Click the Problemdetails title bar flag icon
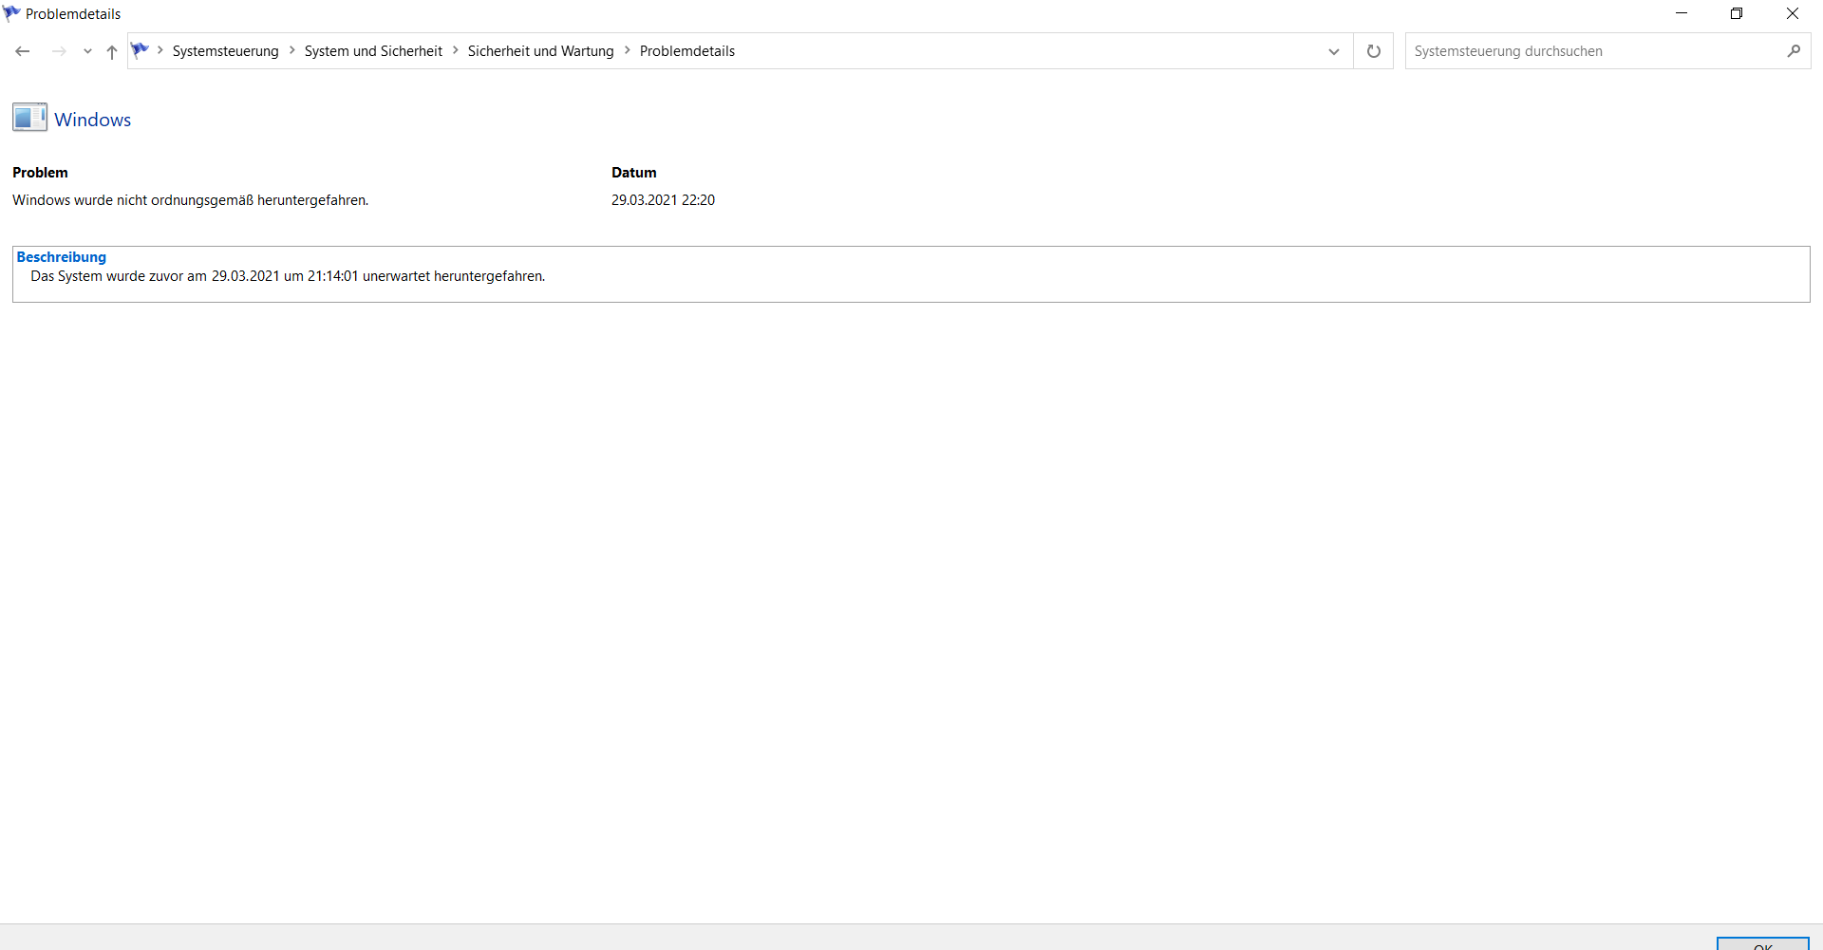This screenshot has width=1823, height=950. tap(11, 13)
